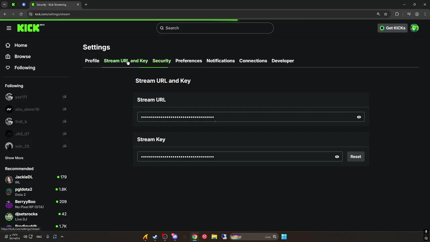Image resolution: width=430 pixels, height=242 pixels.
Task: Reveal the Stream Key with eye icon
Action: 337,157
